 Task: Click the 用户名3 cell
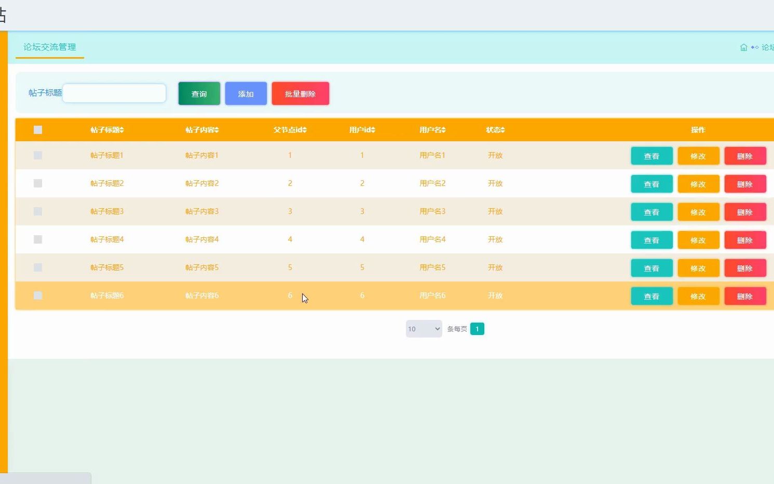(x=433, y=211)
